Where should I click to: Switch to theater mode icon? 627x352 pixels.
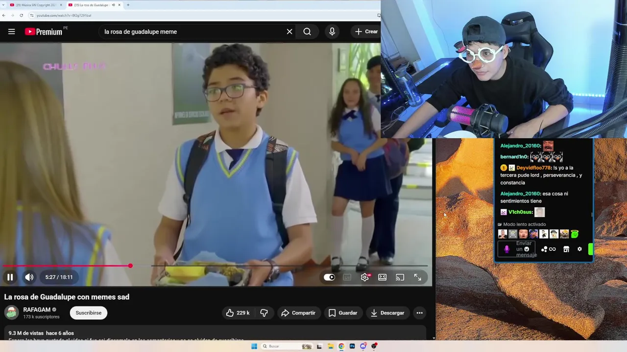coord(383,277)
